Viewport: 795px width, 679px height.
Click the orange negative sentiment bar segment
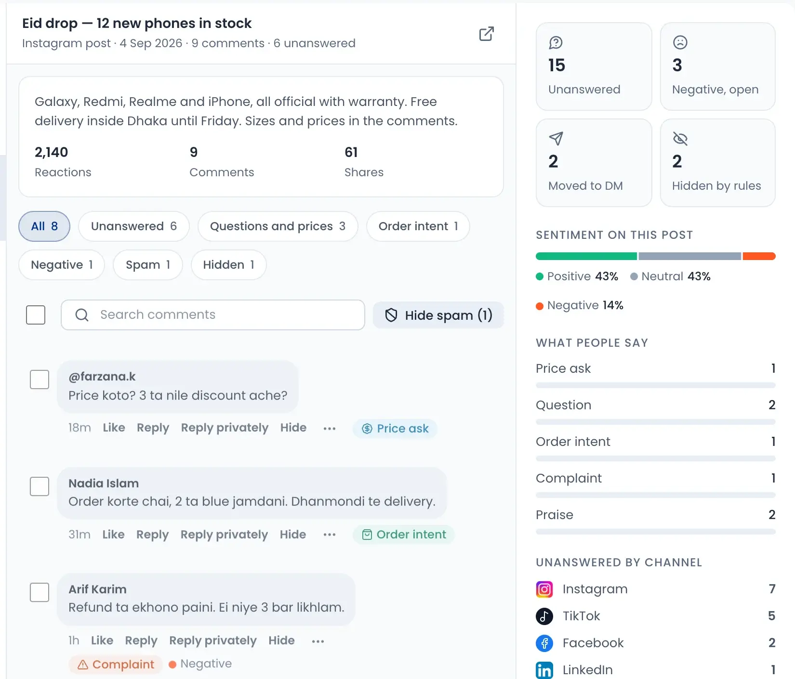click(759, 256)
